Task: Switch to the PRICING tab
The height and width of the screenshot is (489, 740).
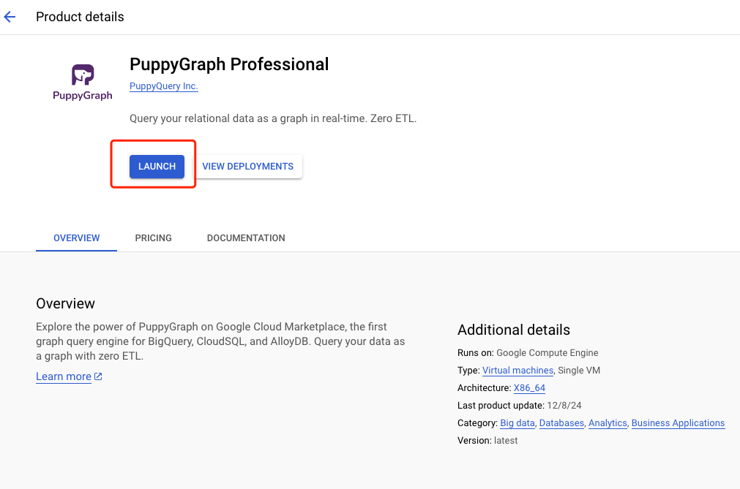Action: coord(154,238)
